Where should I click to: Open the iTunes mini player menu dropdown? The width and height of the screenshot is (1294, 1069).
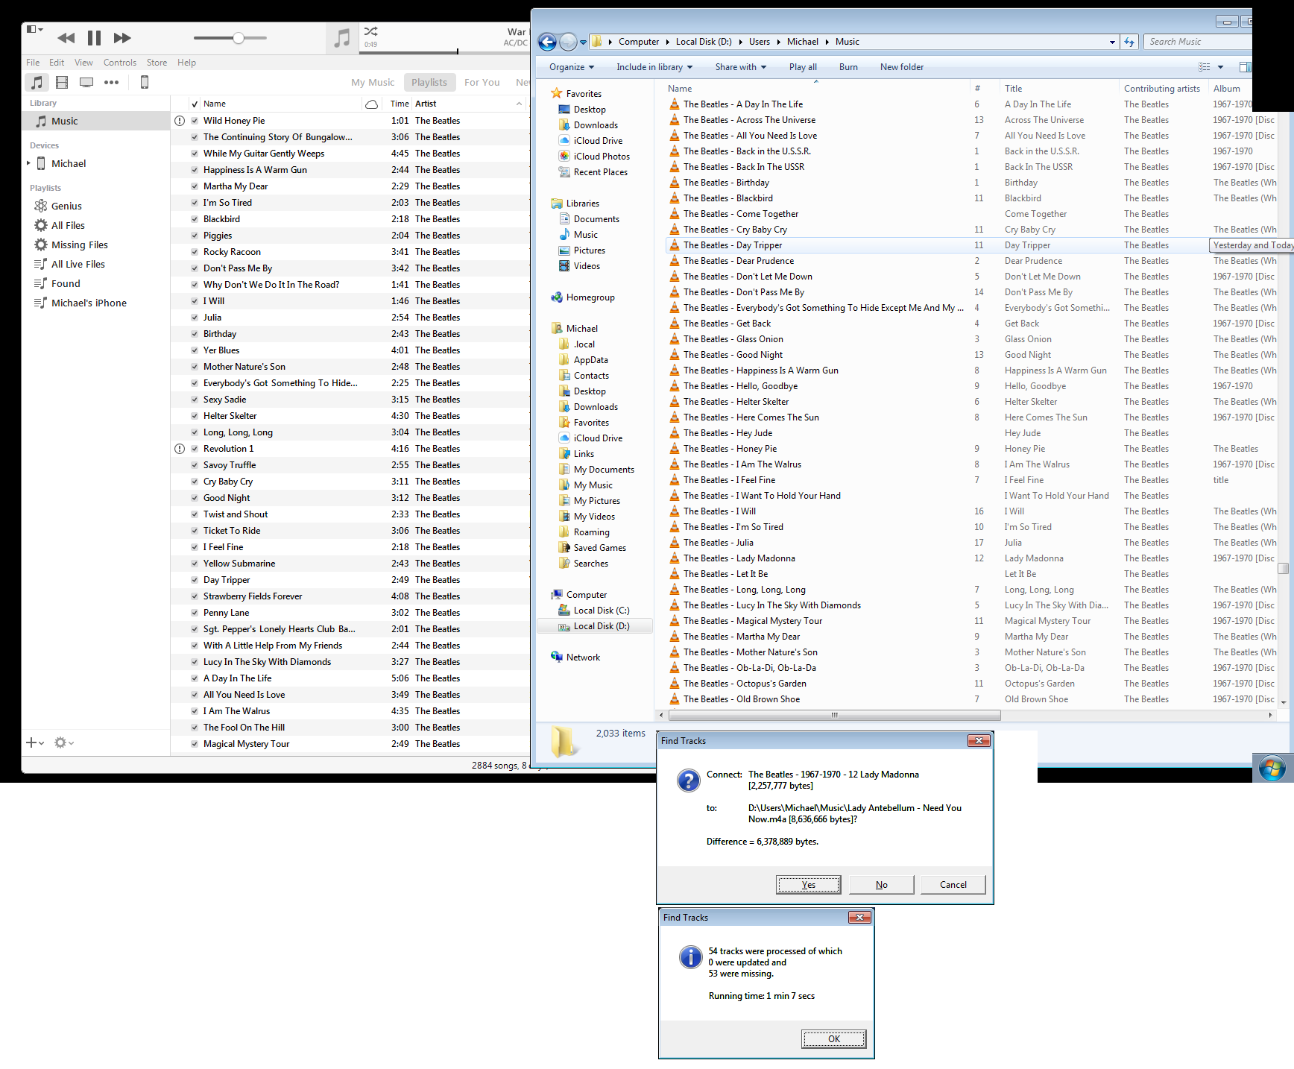35,29
